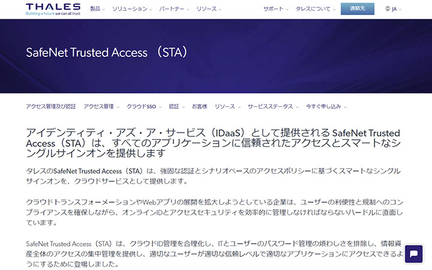
Task: Expand the 今すぐ申し込み dropdown
Action: coord(326,106)
